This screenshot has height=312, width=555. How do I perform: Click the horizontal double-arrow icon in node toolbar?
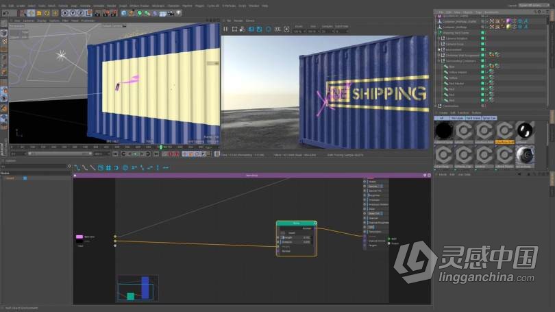click(x=165, y=167)
